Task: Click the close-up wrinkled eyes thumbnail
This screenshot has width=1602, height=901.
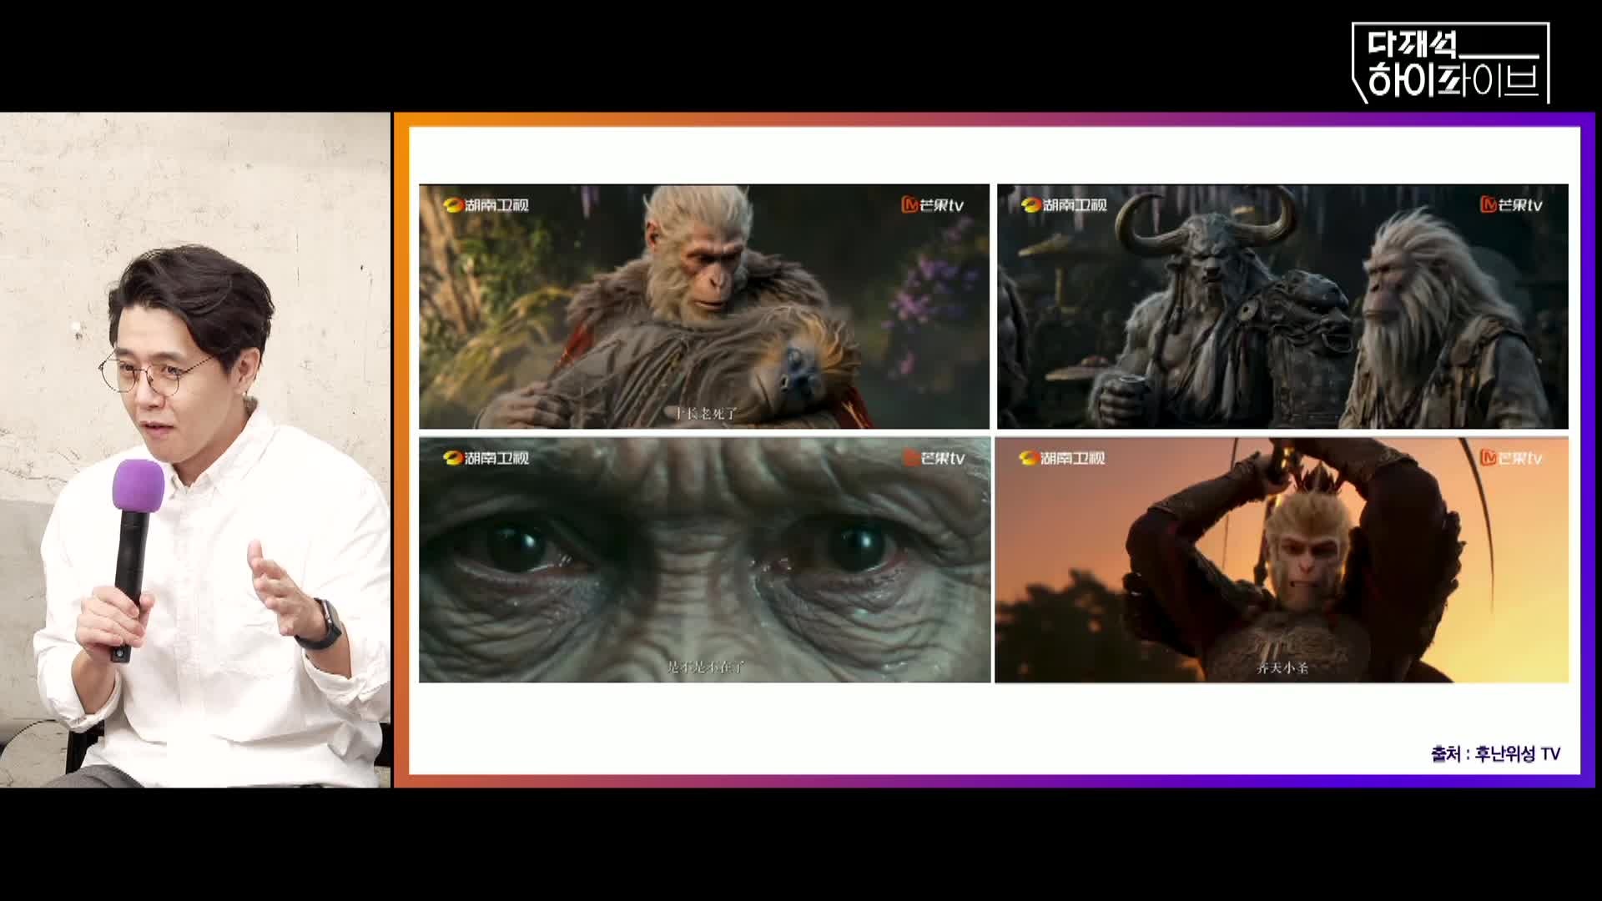Action: [x=704, y=560]
